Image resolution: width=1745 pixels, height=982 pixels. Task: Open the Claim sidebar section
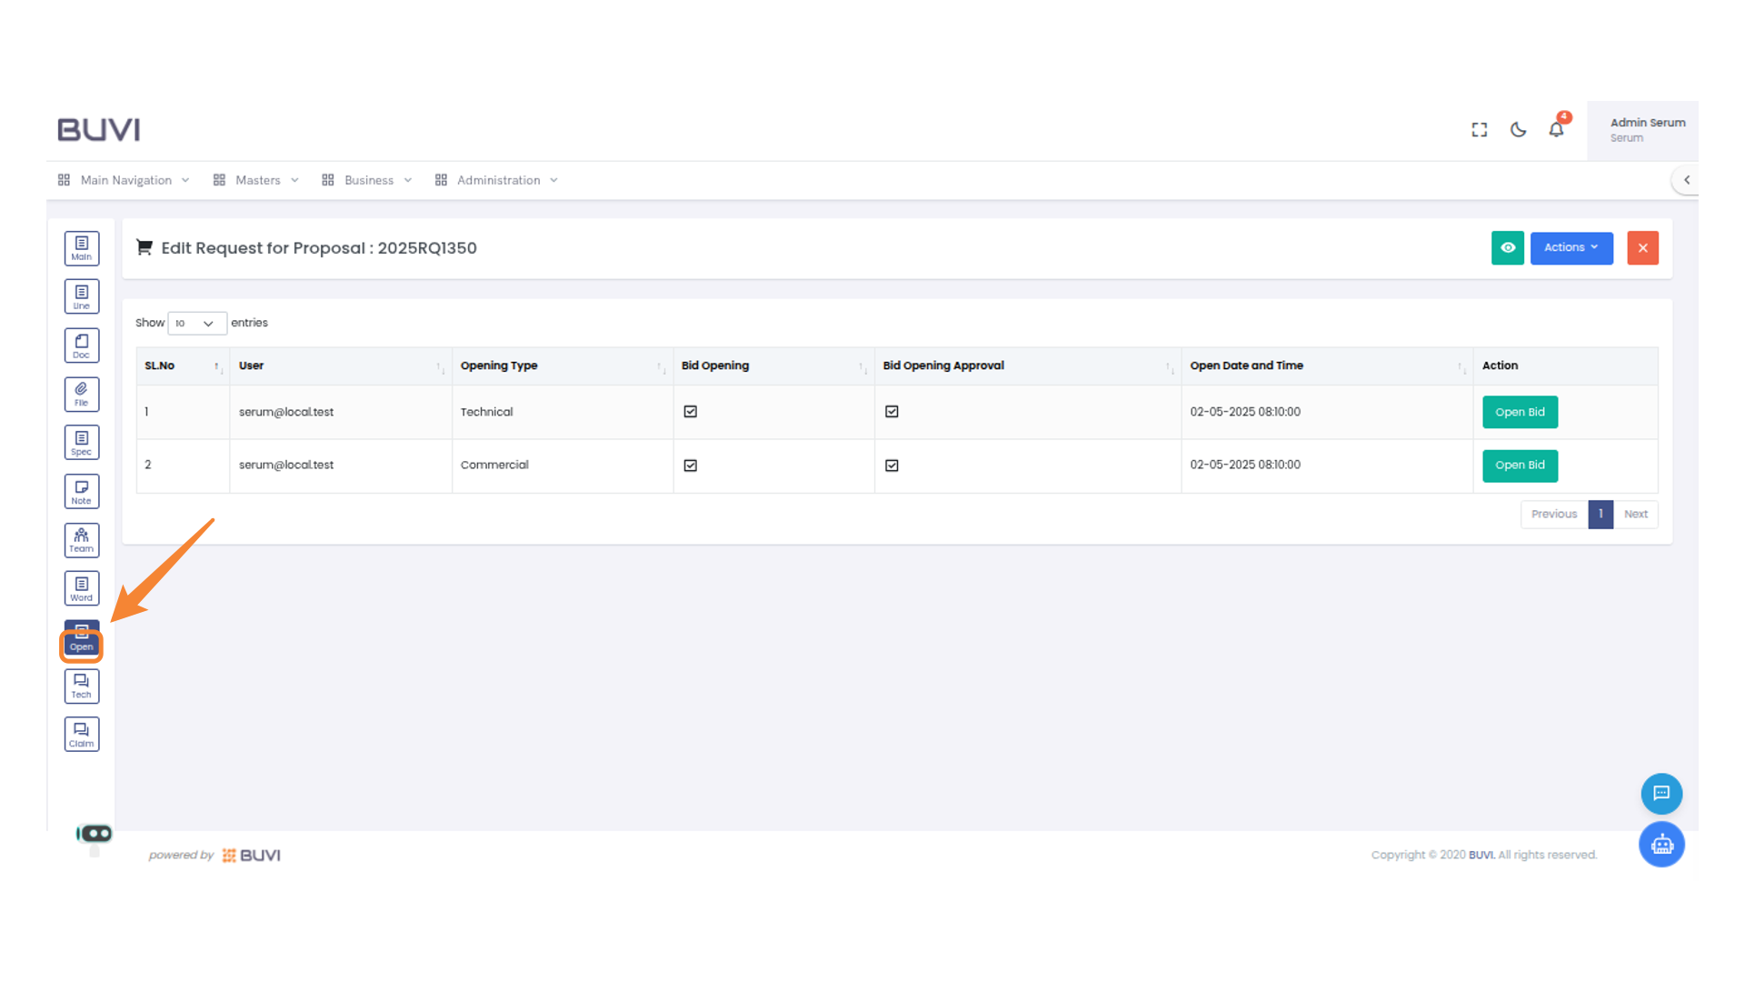(82, 735)
